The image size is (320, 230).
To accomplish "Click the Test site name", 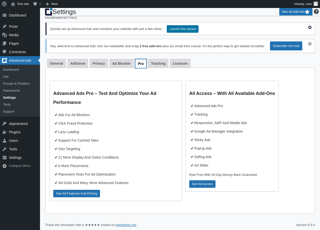I will (x=23, y=4).
